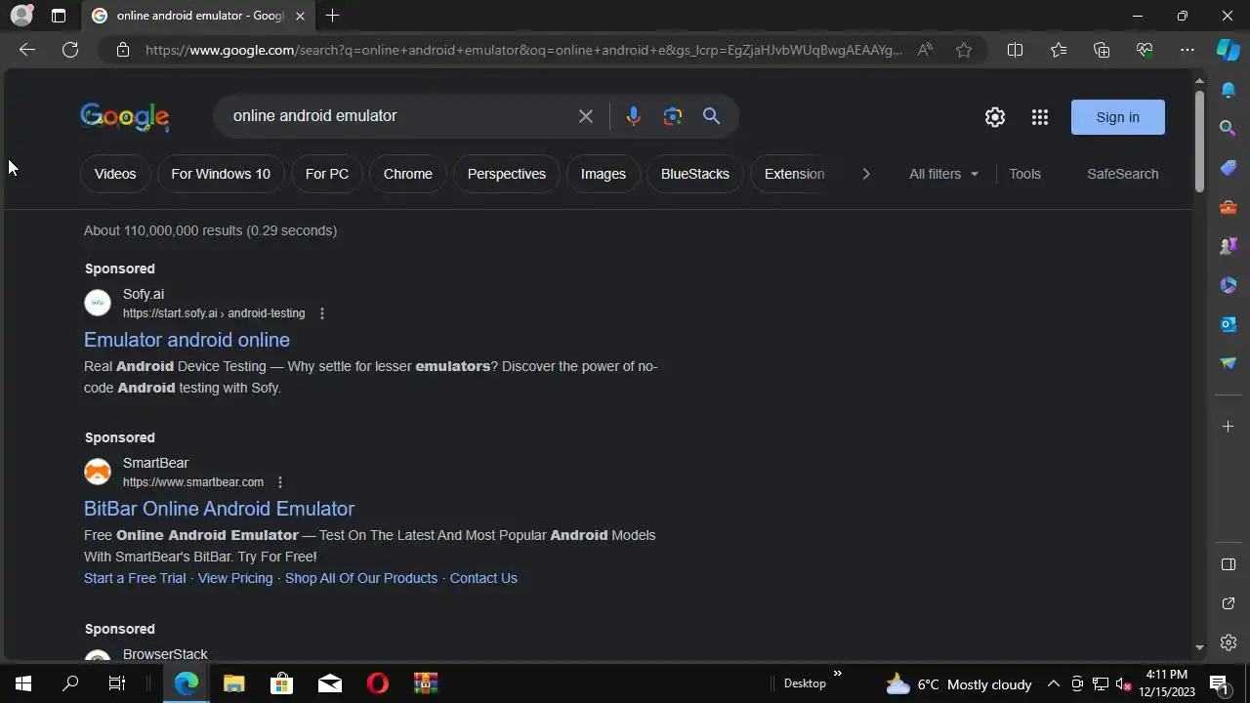Select the Perspectives filter chip
1250x703 pixels.
[x=507, y=174]
